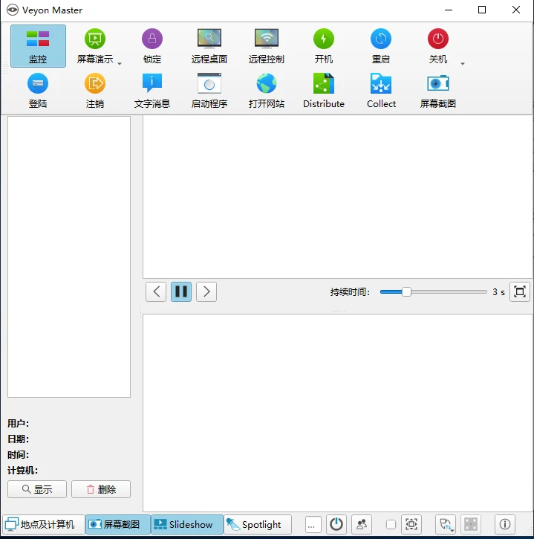The width and height of the screenshot is (534, 539).
Task: Select the 监控 monitoring mode button
Action: pos(38,46)
